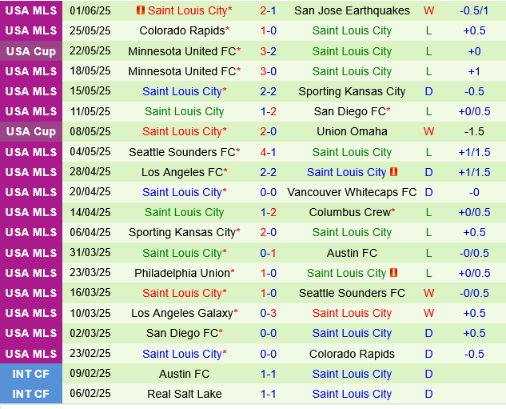The image size is (506, 409).
Task: Open the 3-2 Minnesota United cup score
Action: 269,51
